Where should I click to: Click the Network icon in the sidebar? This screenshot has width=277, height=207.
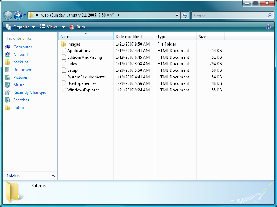pos(8,55)
